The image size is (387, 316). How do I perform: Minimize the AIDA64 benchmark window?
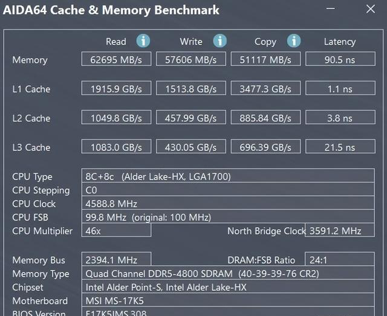330,10
